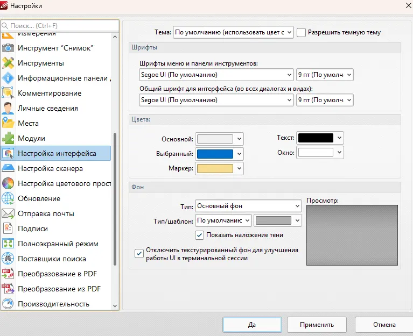
Task: Click the green puzzle icon for Модули
Action: [8, 138]
